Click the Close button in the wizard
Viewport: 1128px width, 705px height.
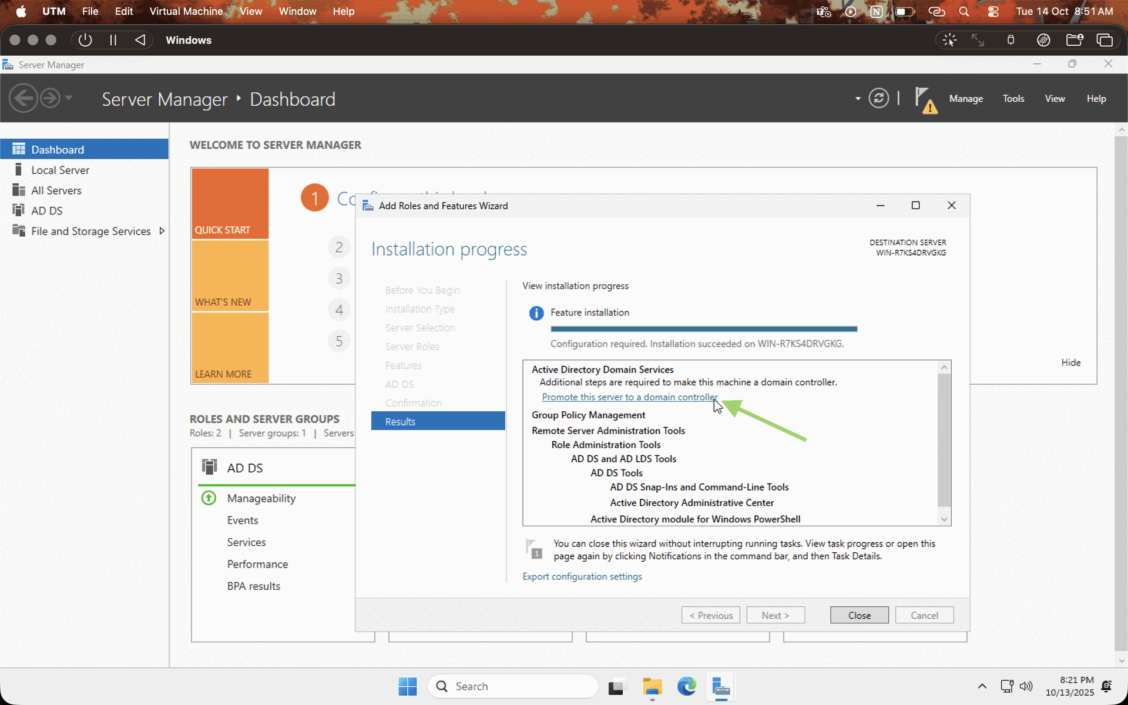[x=859, y=615]
